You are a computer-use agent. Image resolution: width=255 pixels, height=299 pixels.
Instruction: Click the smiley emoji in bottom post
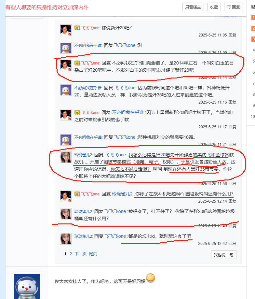click(x=151, y=278)
